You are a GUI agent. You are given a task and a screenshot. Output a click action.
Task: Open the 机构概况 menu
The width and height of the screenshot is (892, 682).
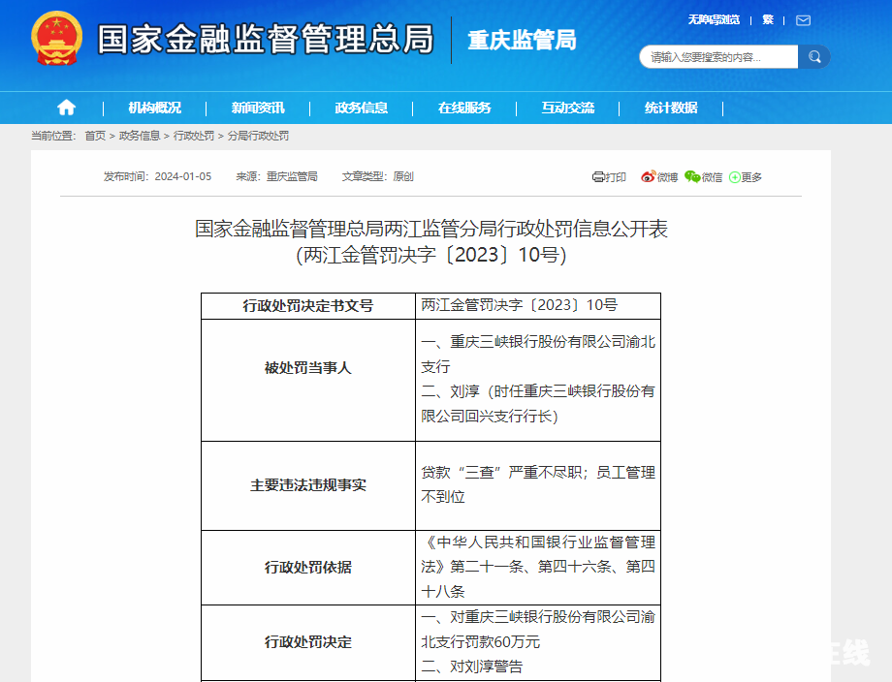pos(155,108)
